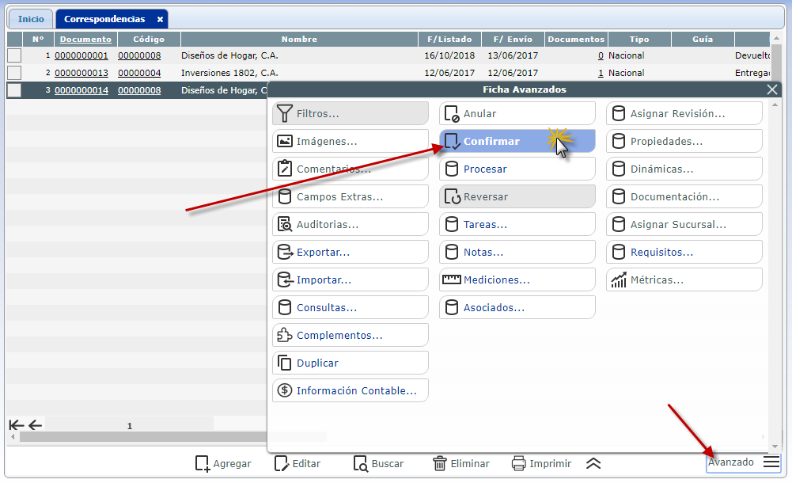Tick the checkbox for row 2

coord(14,73)
